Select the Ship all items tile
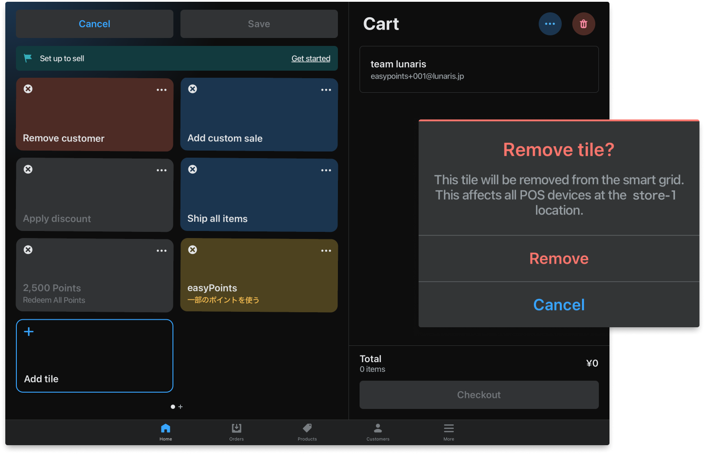 coord(259,195)
